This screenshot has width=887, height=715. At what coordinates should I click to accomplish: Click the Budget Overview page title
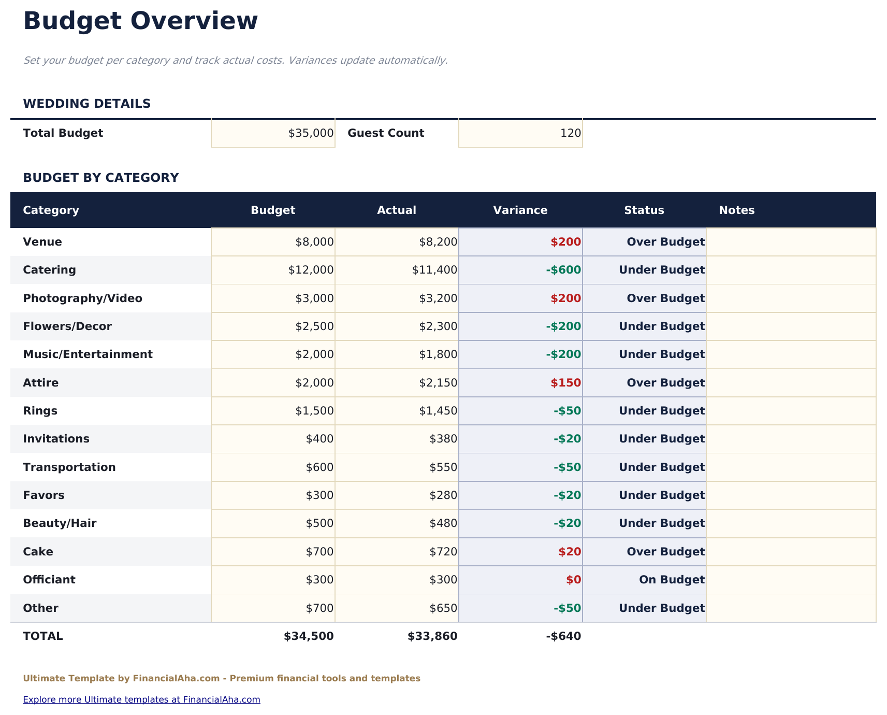[140, 21]
